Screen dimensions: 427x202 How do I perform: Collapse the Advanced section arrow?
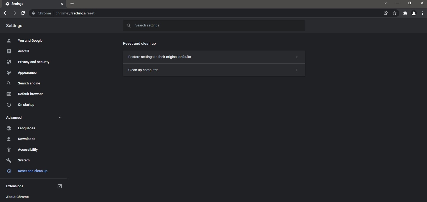pos(60,118)
